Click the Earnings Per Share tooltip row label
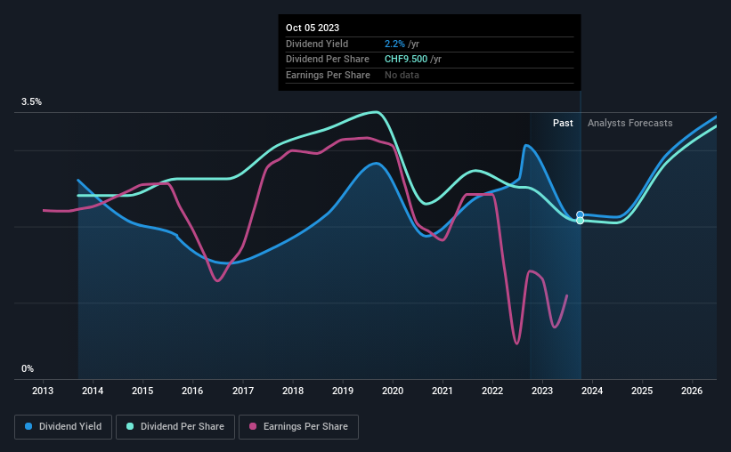This screenshot has width=731, height=452. tap(328, 75)
